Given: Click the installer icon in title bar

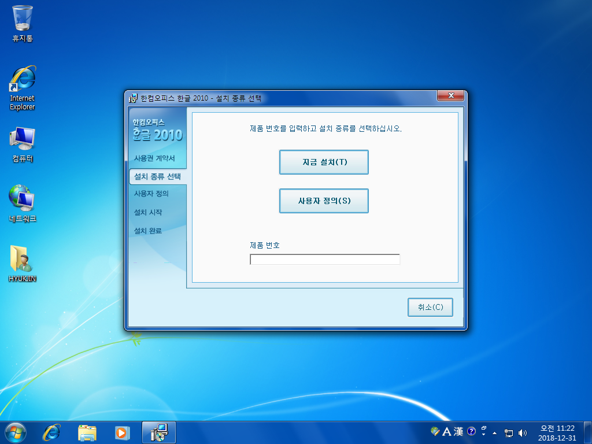Looking at the screenshot, I should tap(133, 98).
